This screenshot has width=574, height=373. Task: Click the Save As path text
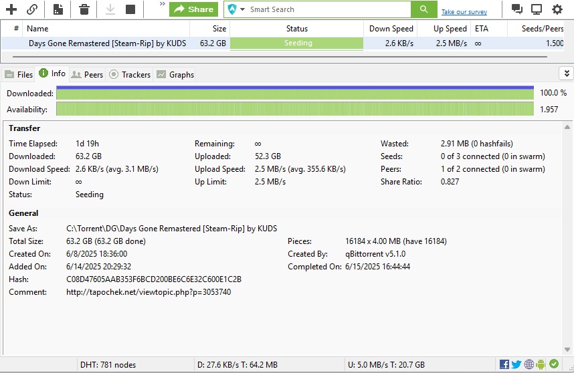coord(172,229)
